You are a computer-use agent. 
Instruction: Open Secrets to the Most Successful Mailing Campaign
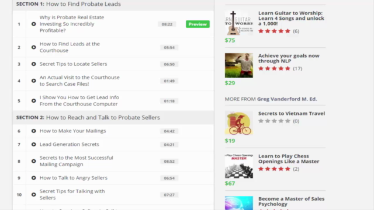point(76,161)
